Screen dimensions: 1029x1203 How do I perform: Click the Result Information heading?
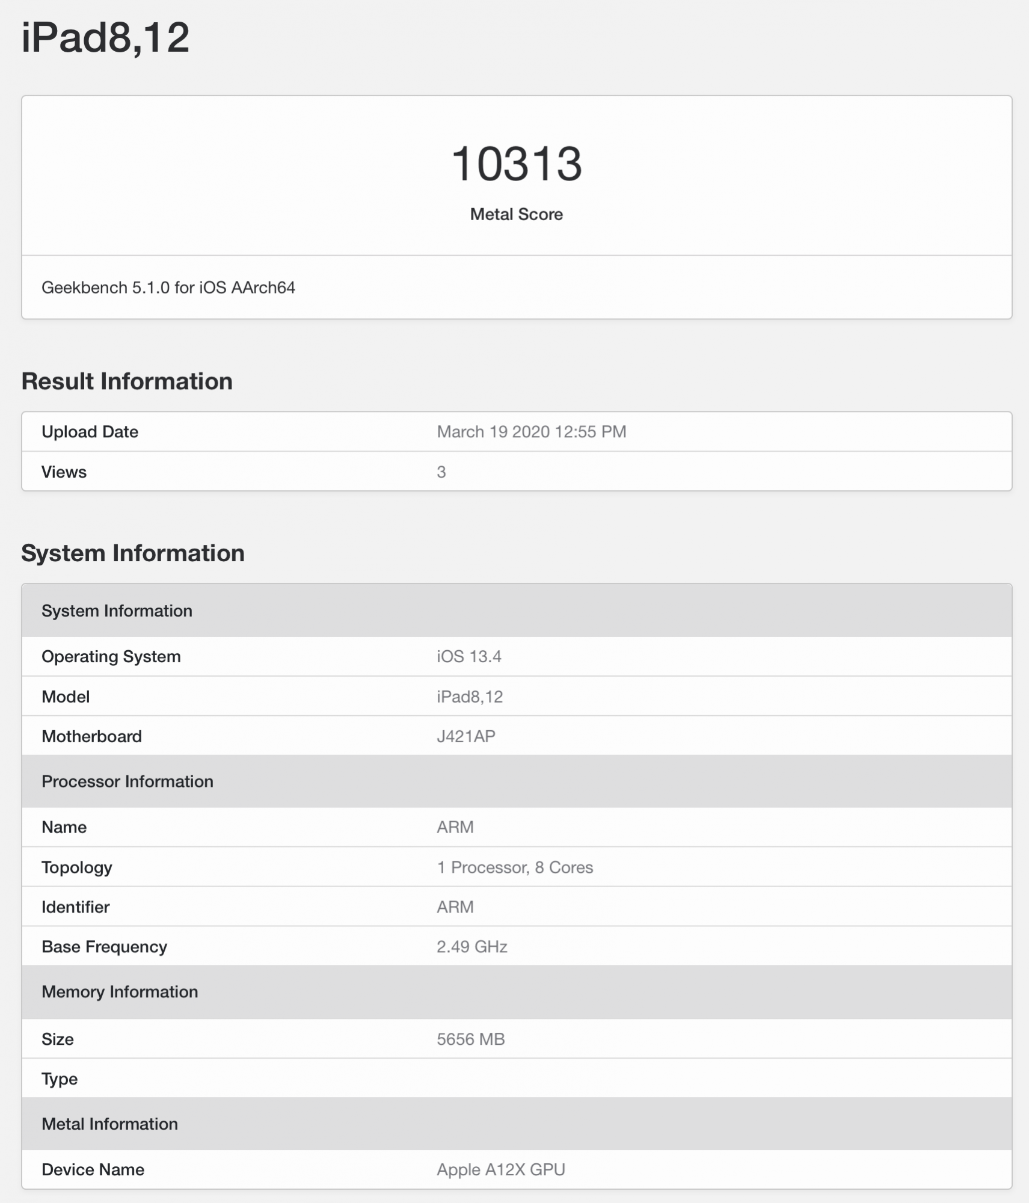(x=127, y=381)
